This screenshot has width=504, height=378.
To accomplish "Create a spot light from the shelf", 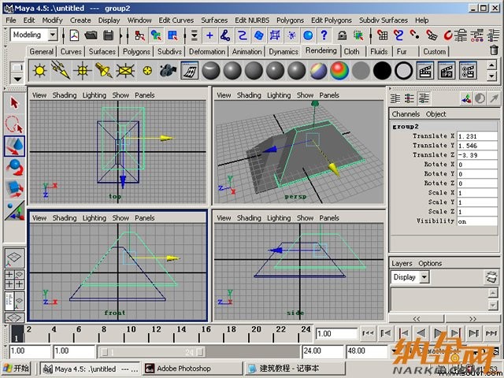I will coord(103,70).
